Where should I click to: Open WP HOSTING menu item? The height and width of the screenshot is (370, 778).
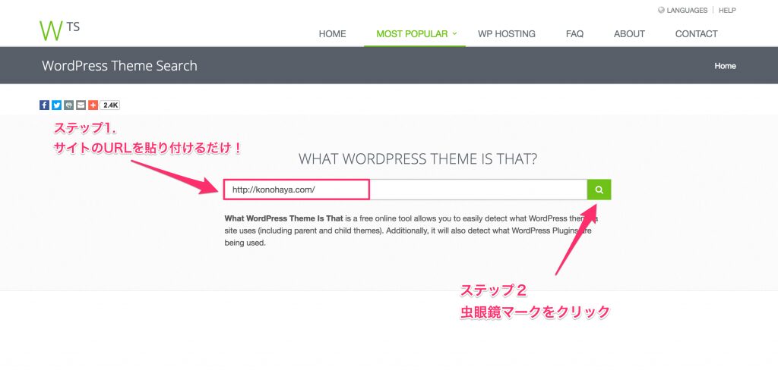[x=507, y=33]
